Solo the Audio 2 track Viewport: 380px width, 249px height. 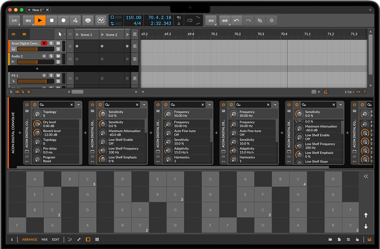[51, 56]
